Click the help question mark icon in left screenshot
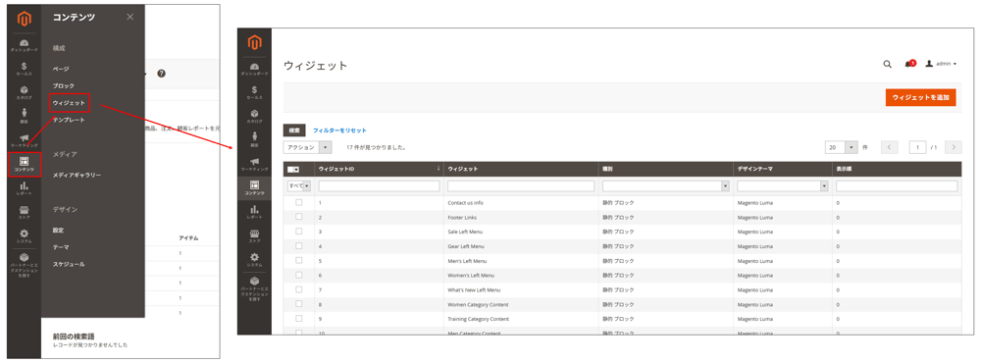Viewport: 981px width, 363px height. coord(162,74)
